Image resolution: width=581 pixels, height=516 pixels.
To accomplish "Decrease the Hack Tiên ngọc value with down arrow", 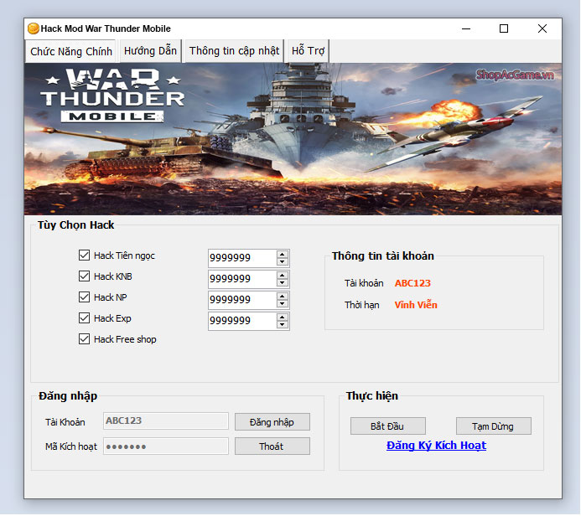I will click(x=283, y=261).
